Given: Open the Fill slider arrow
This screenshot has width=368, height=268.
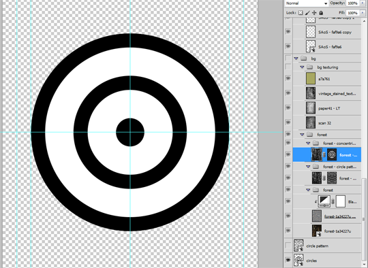Looking at the screenshot, I should 363,13.
